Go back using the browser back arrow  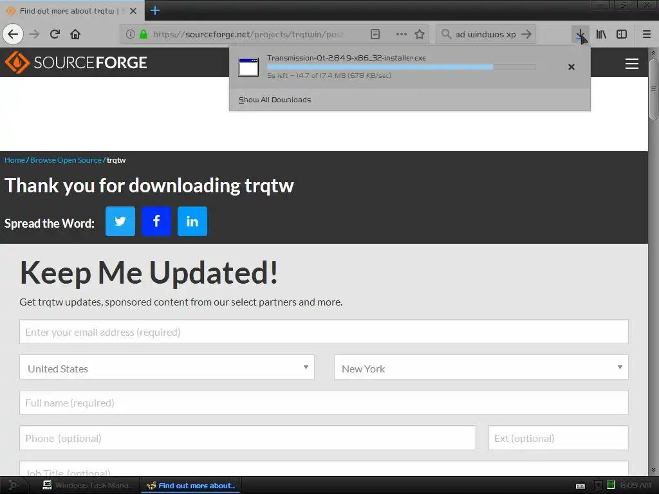coord(13,34)
